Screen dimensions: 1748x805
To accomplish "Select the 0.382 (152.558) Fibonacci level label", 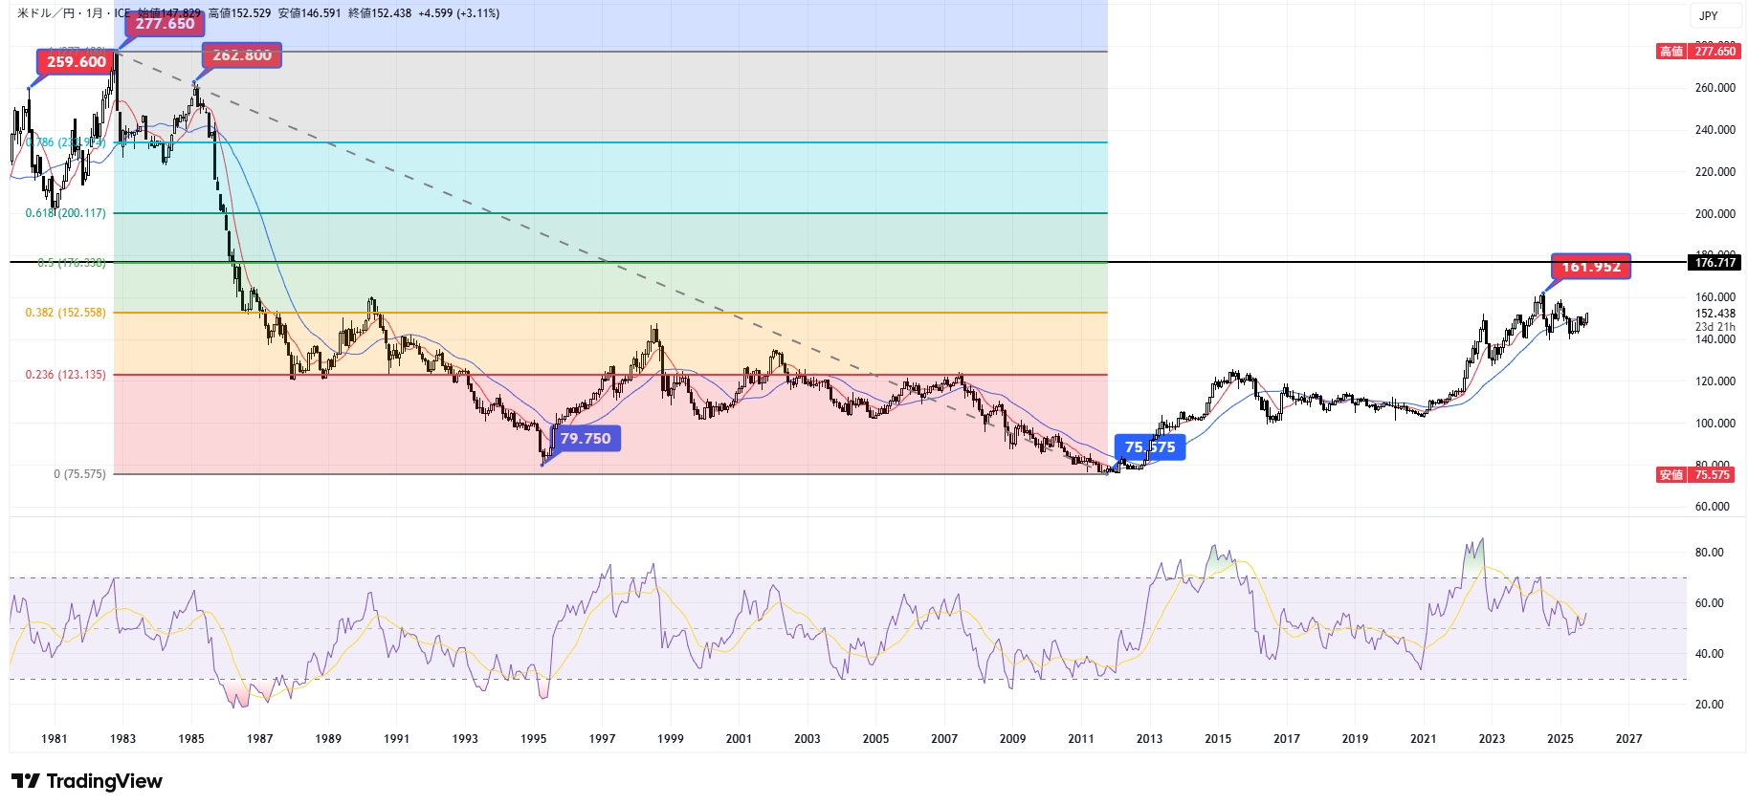I will click(x=65, y=313).
